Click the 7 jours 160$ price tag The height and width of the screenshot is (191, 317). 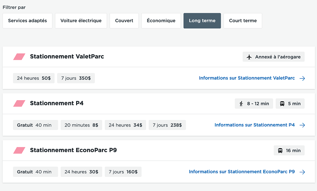123,172
